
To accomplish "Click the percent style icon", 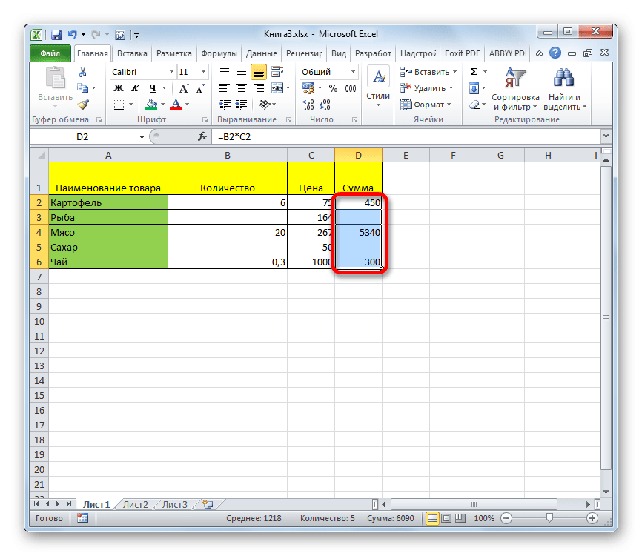I will click(334, 88).
